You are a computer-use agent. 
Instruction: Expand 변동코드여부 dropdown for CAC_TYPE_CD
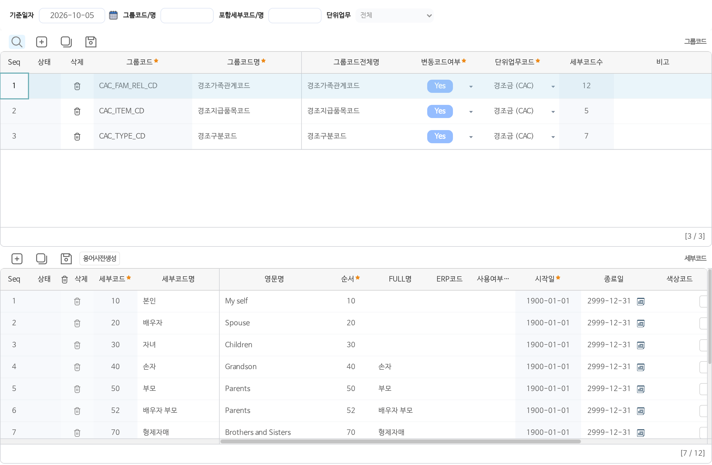pyautogui.click(x=471, y=137)
